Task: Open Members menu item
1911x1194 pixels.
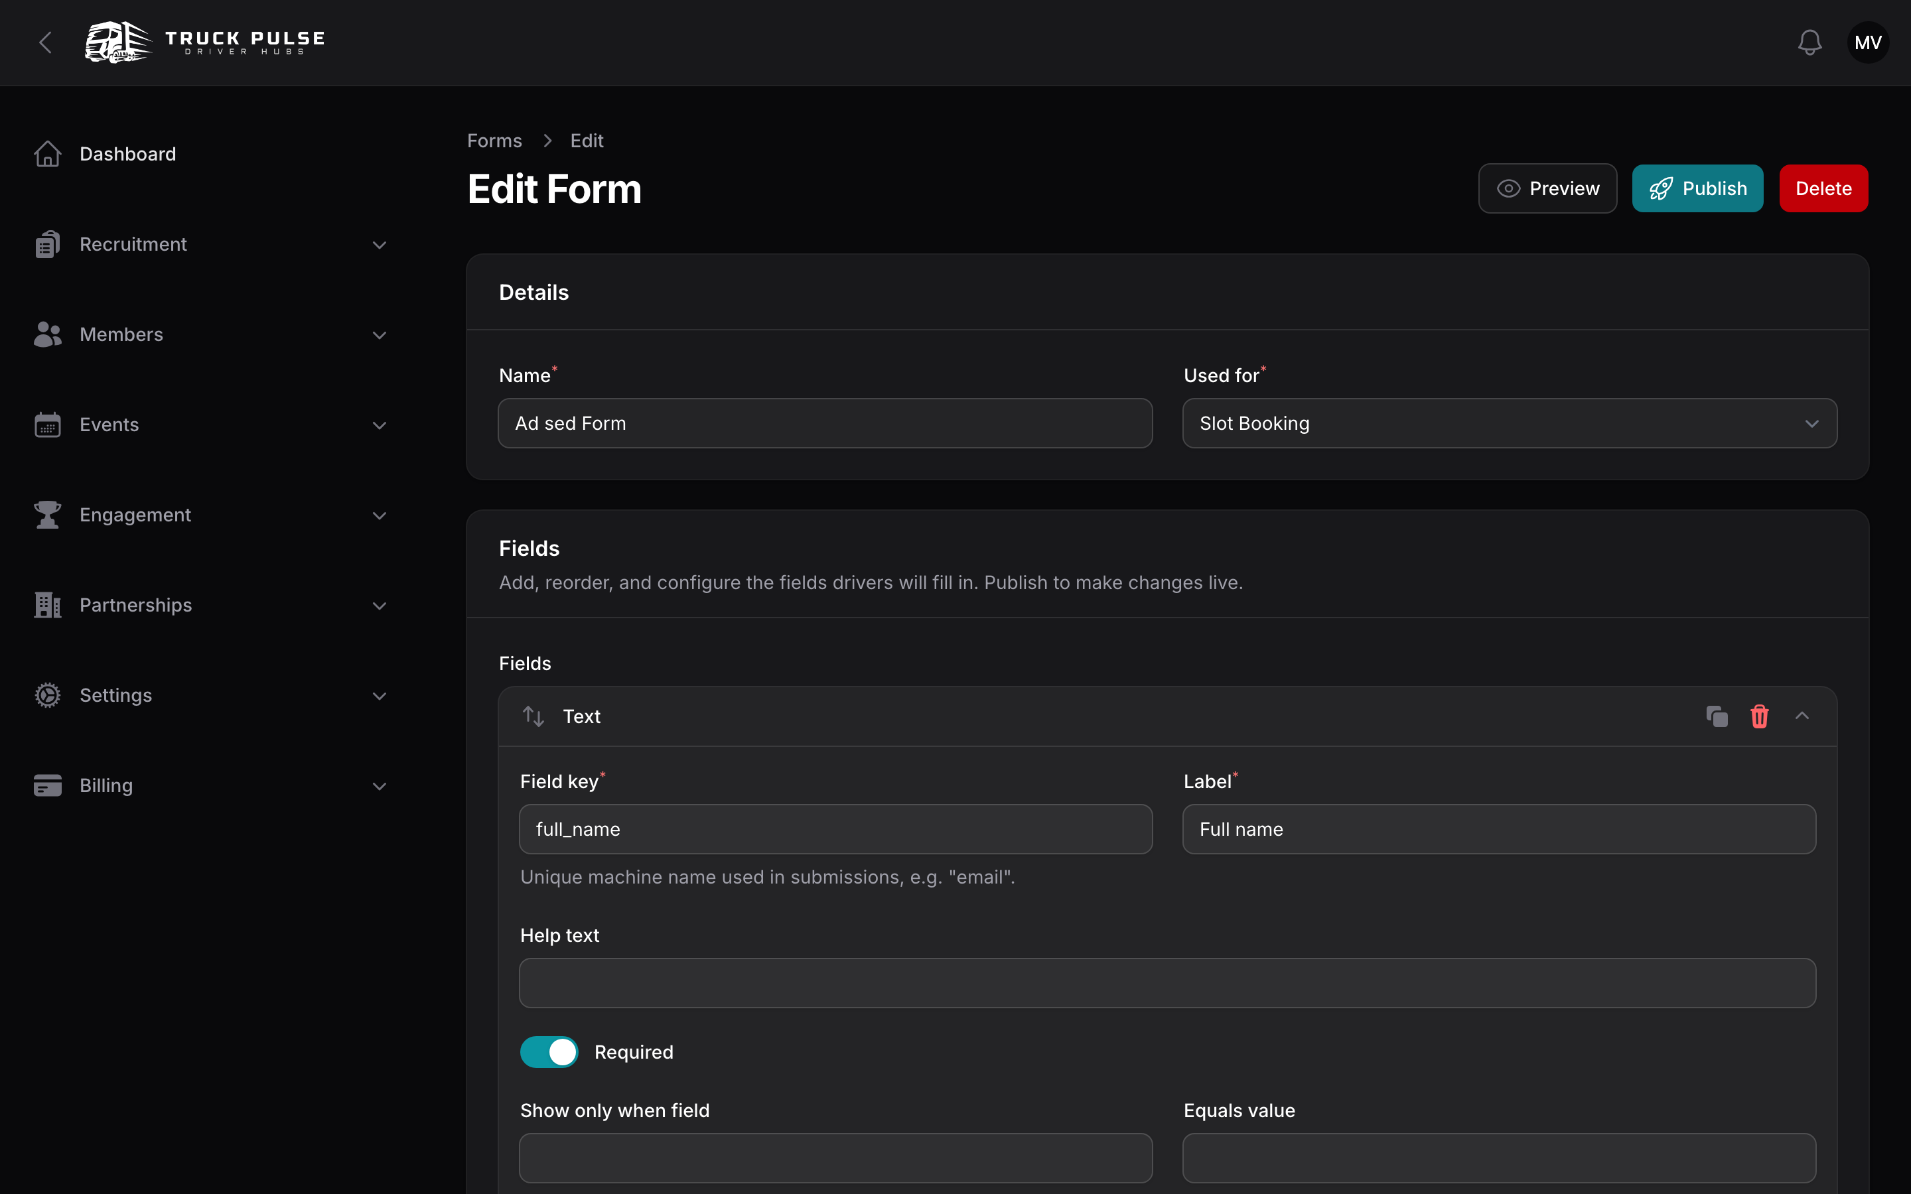Action: click(121, 334)
